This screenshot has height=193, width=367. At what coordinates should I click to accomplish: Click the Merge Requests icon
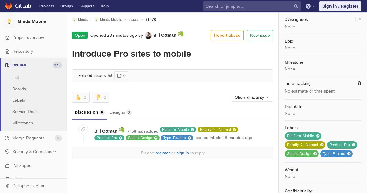7,138
